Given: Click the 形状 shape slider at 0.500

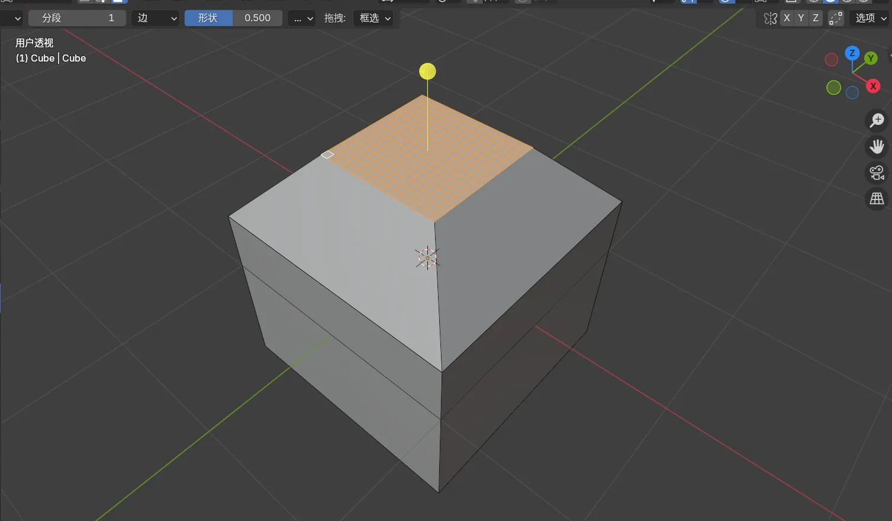Looking at the screenshot, I should click(x=233, y=18).
